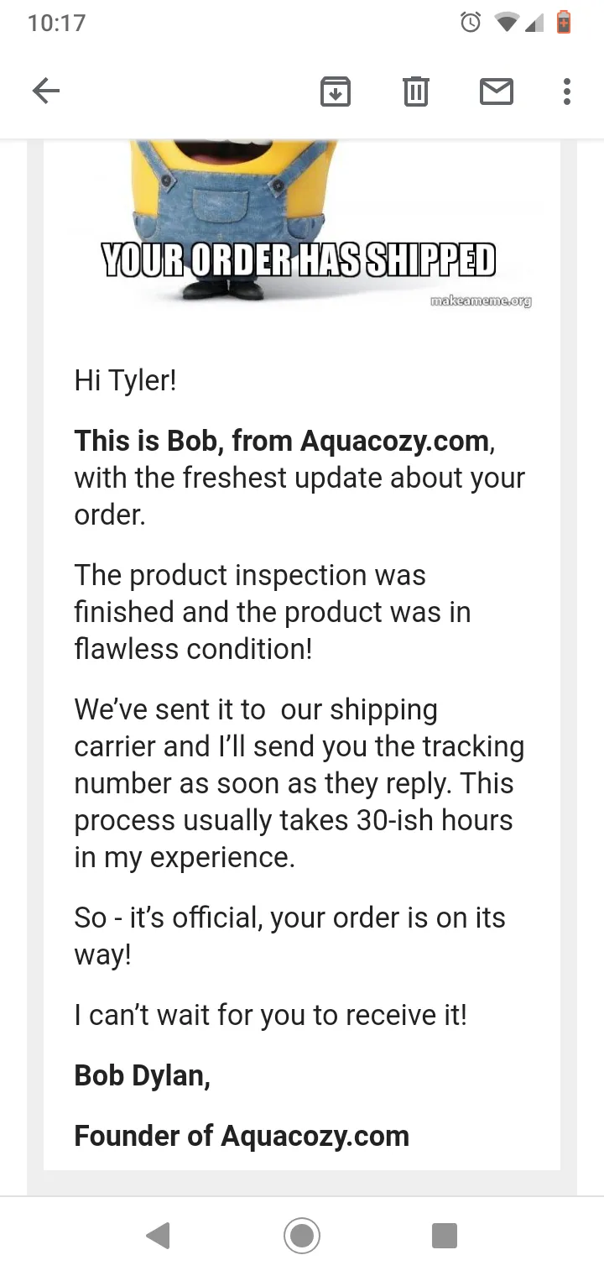604x1276 pixels.
Task: Tap the cellular signal strength icon
Action: (x=534, y=23)
